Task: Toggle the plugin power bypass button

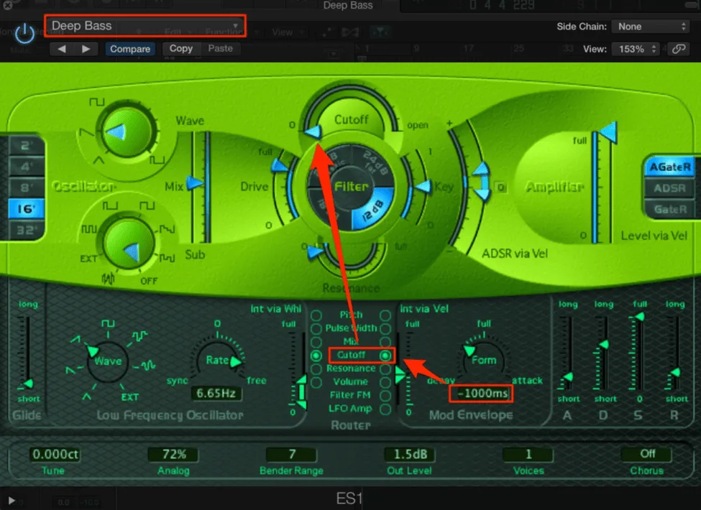Action: coord(24,33)
